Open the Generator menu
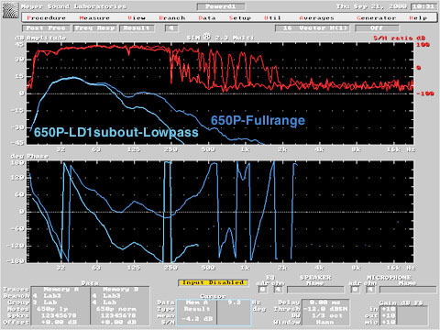 [x=376, y=18]
